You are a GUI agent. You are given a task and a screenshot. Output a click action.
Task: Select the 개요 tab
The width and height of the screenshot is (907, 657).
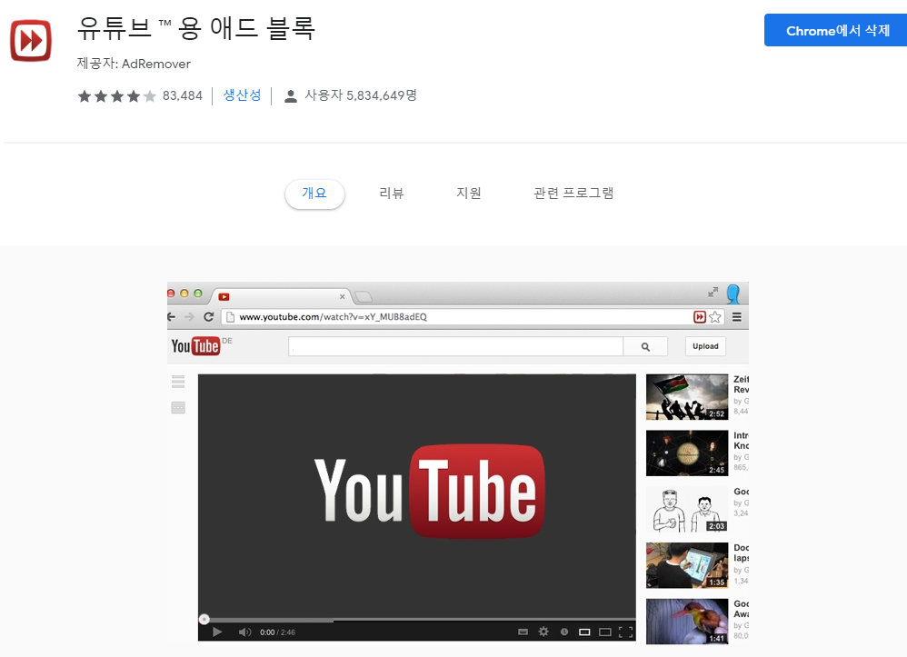[x=314, y=194]
